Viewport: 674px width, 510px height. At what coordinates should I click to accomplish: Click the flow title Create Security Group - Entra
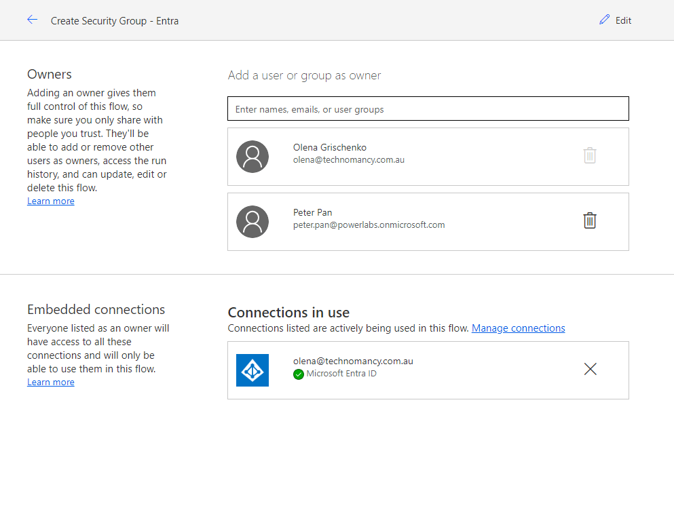pos(115,21)
